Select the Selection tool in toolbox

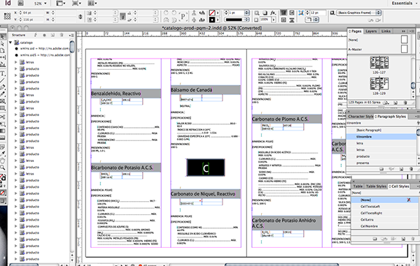click(3, 37)
